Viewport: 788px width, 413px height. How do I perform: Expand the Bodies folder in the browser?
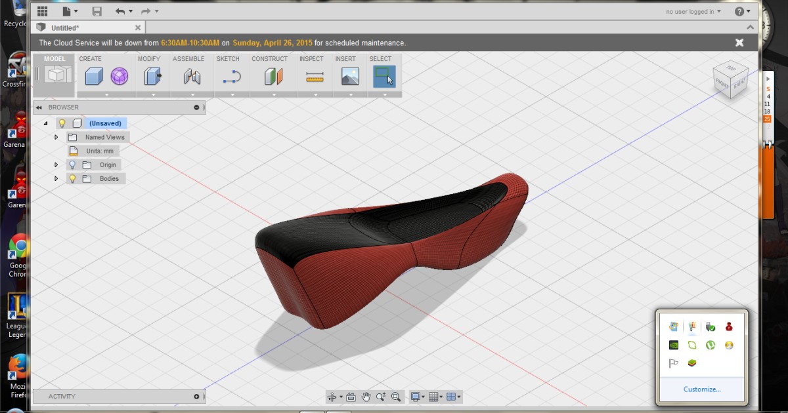56,178
